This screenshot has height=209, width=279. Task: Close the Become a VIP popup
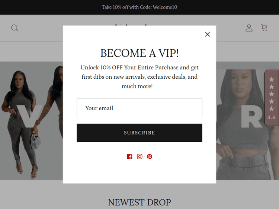coord(207,34)
